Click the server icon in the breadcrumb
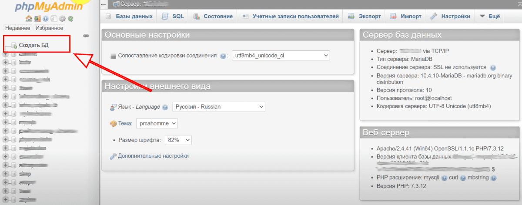Image resolution: width=522 pixels, height=205 pixels. point(116,4)
